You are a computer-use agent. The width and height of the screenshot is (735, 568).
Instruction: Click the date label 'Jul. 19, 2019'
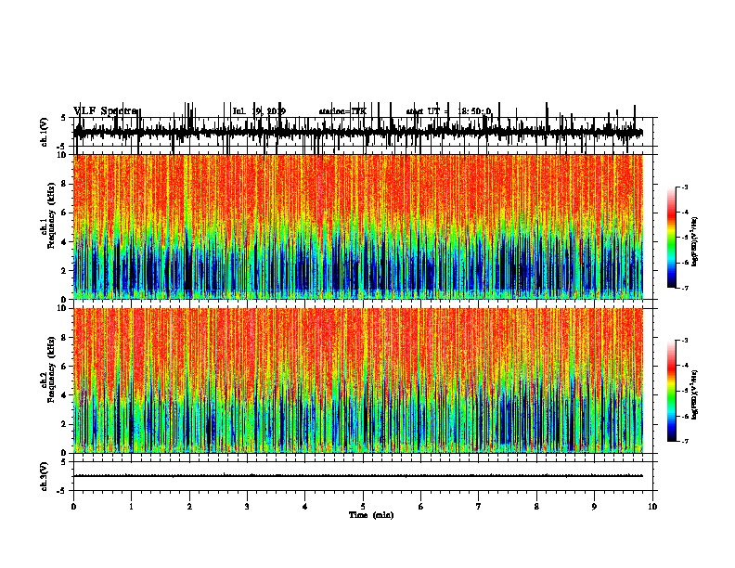pyautogui.click(x=259, y=111)
